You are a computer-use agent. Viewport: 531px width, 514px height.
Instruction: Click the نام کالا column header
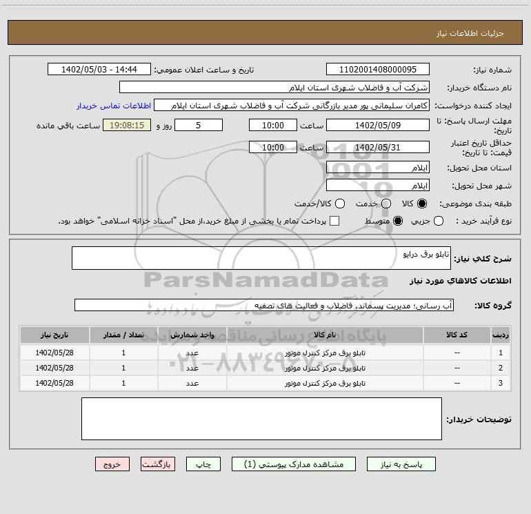click(x=325, y=335)
